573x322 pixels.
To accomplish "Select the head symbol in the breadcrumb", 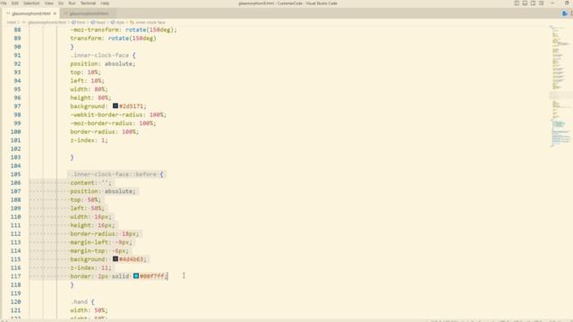I will 98,22.
